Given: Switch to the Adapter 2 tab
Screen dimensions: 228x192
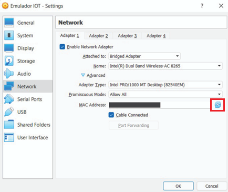Looking at the screenshot, I should pyautogui.click(x=98, y=36).
